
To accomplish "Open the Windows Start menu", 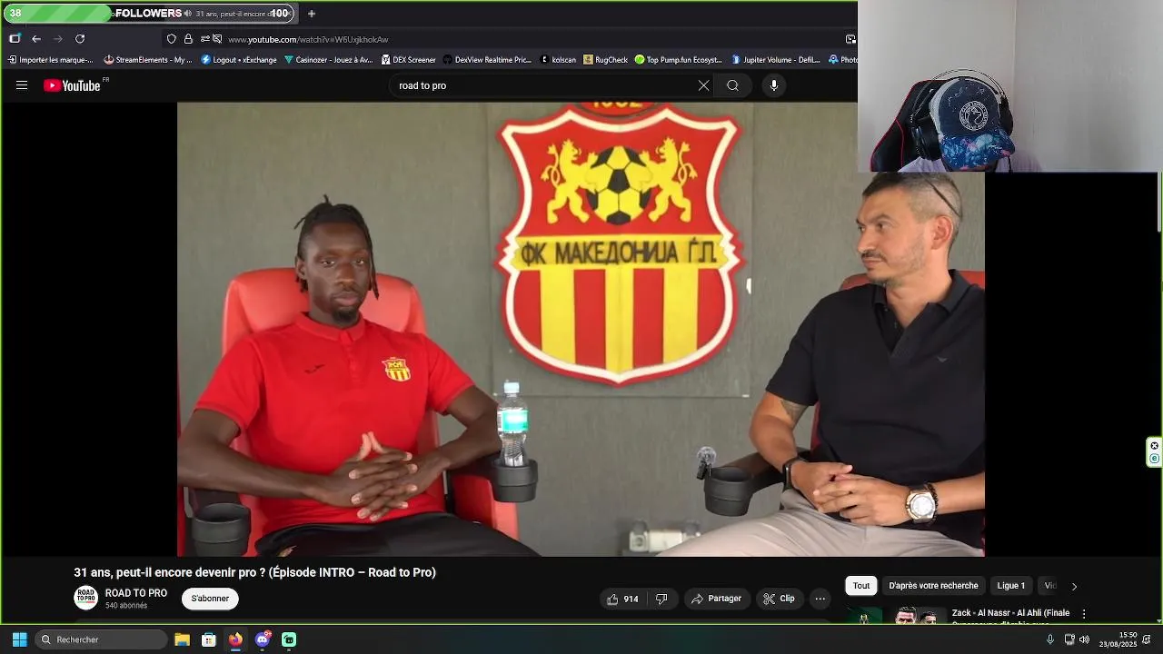I will coord(19,639).
